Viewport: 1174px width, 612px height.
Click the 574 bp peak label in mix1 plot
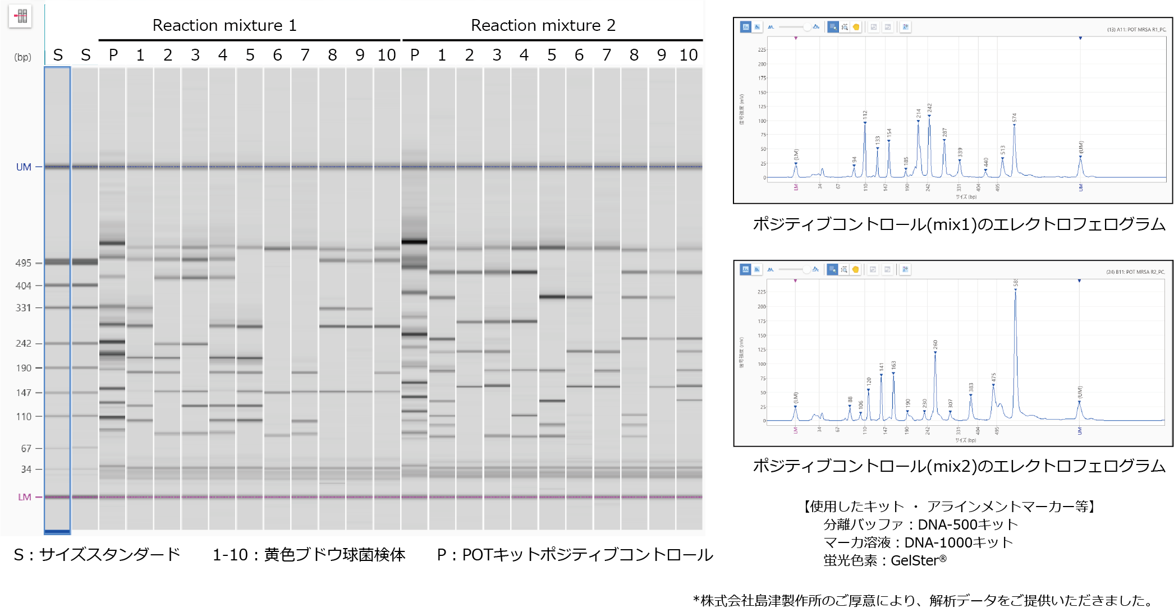pyautogui.click(x=1014, y=118)
